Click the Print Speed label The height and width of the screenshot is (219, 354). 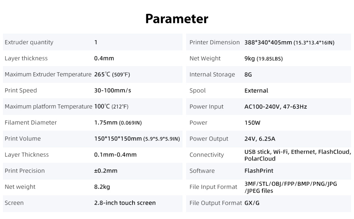point(21,91)
